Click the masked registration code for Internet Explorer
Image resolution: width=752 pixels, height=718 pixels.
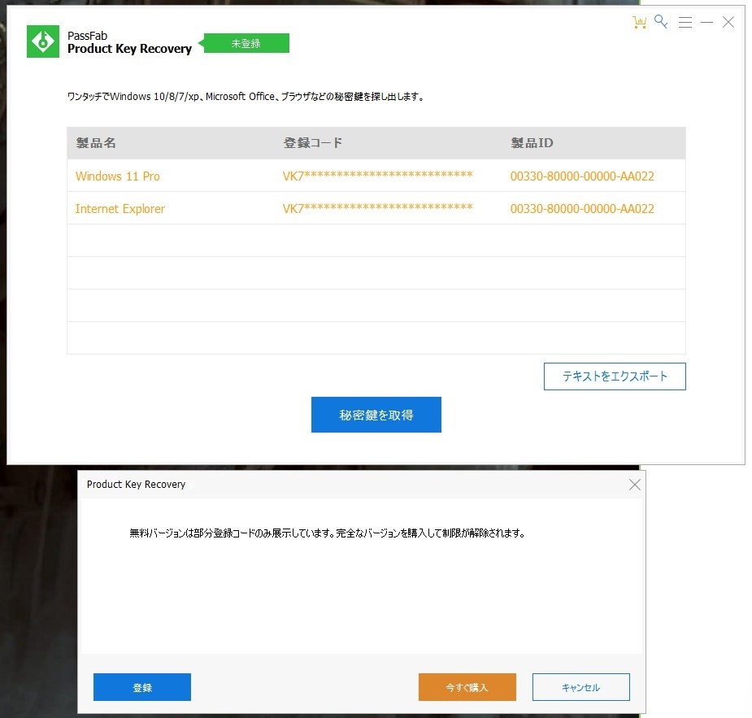click(x=377, y=208)
